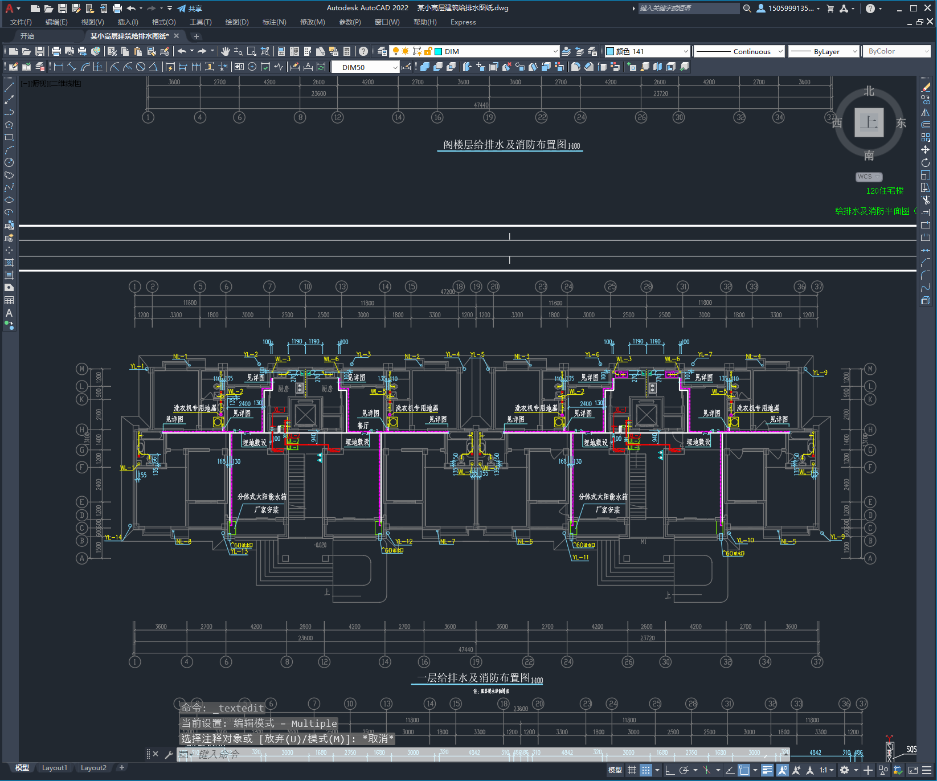Expand the undo history dropdown arrow in quick access toolbar
The width and height of the screenshot is (937, 781).
pos(141,9)
